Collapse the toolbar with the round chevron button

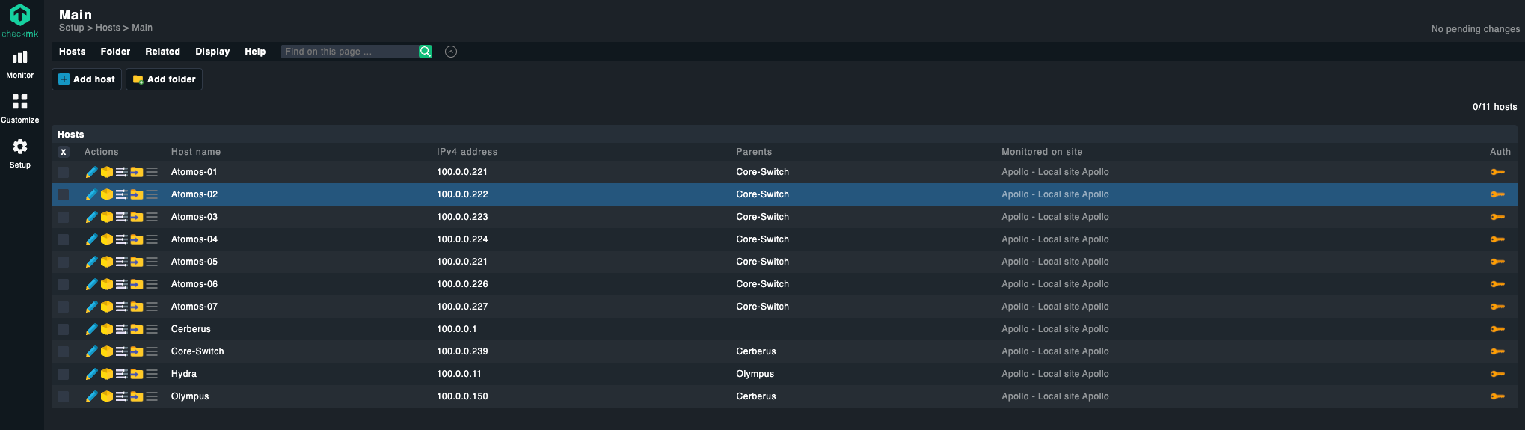click(x=451, y=52)
